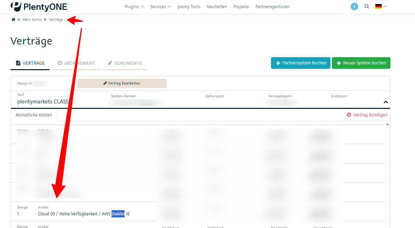Screen dimensions: 415x228
Task: Go to Neuheiten page
Action: (217, 7)
